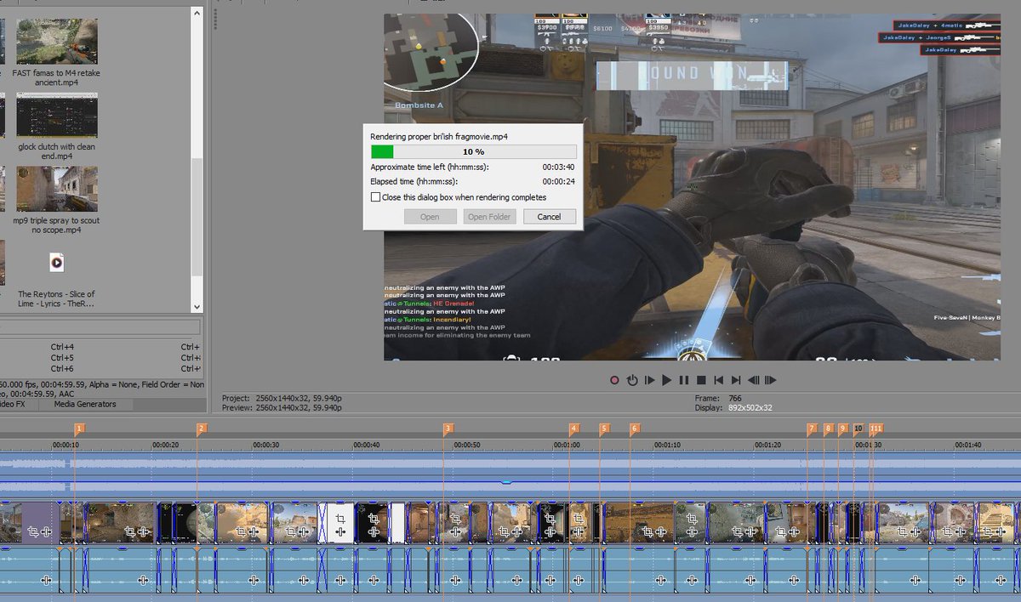1021x602 pixels.
Task: Click the Ctrl+5 shortcut entry
Action: [62, 358]
